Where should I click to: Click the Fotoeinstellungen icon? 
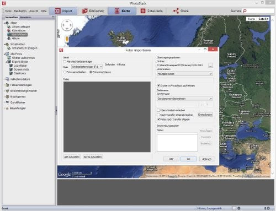[x=7, y=85]
